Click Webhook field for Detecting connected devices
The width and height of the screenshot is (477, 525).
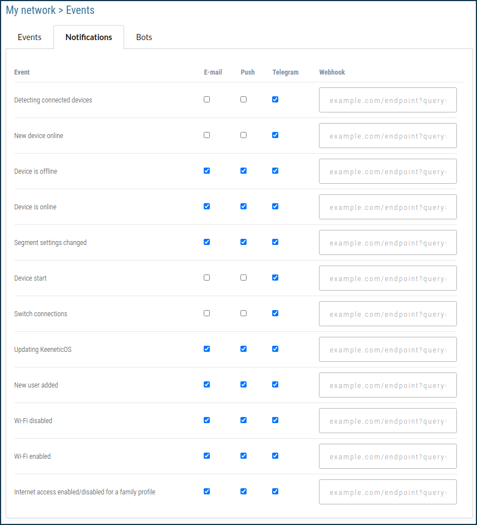(387, 100)
